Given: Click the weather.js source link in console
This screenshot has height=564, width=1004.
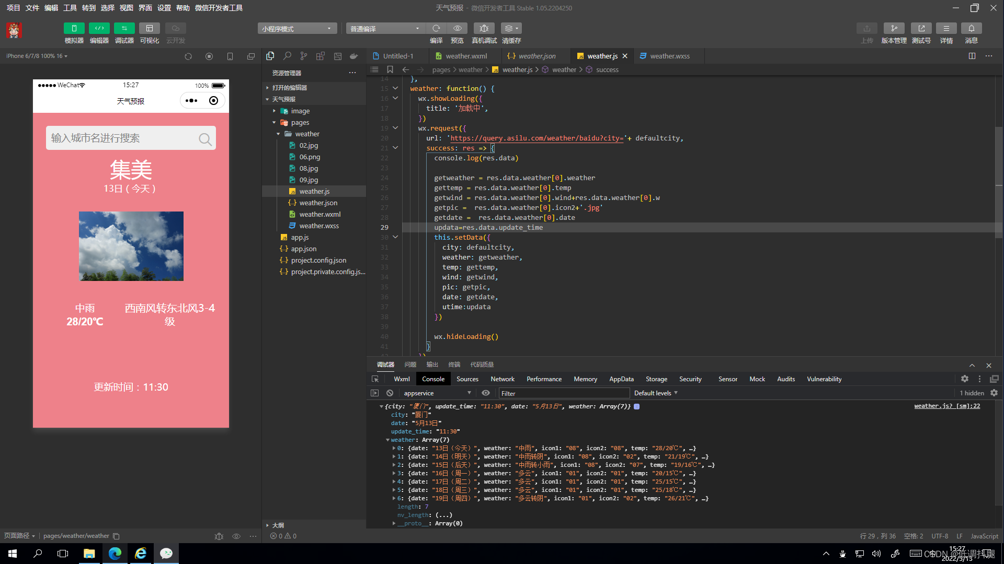Looking at the screenshot, I should [x=946, y=406].
